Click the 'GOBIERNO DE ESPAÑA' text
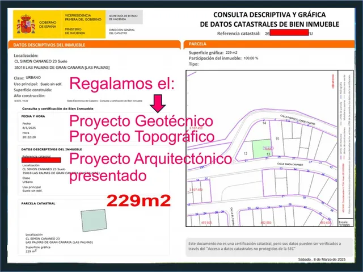 click(48, 24)
